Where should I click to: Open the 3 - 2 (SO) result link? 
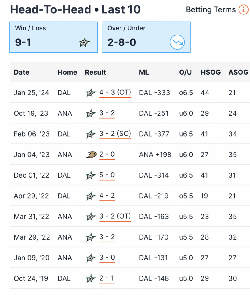[x=115, y=134]
